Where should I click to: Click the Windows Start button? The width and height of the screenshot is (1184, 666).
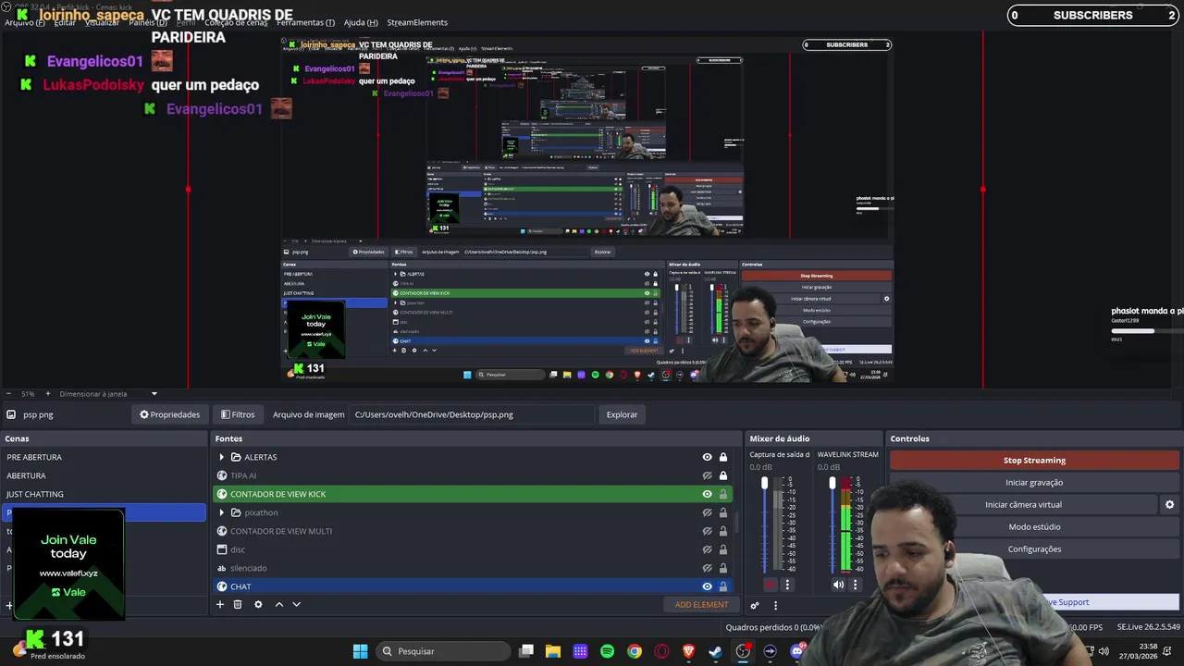click(x=360, y=651)
